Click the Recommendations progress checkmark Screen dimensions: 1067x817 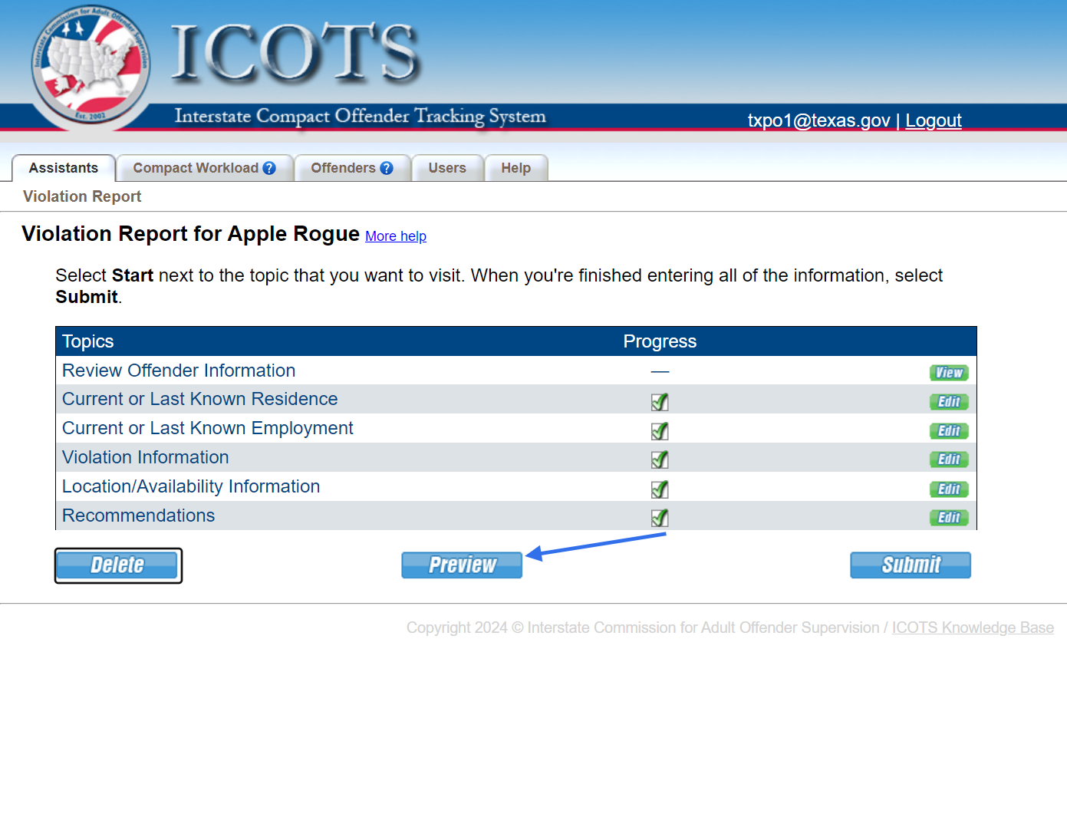click(660, 517)
